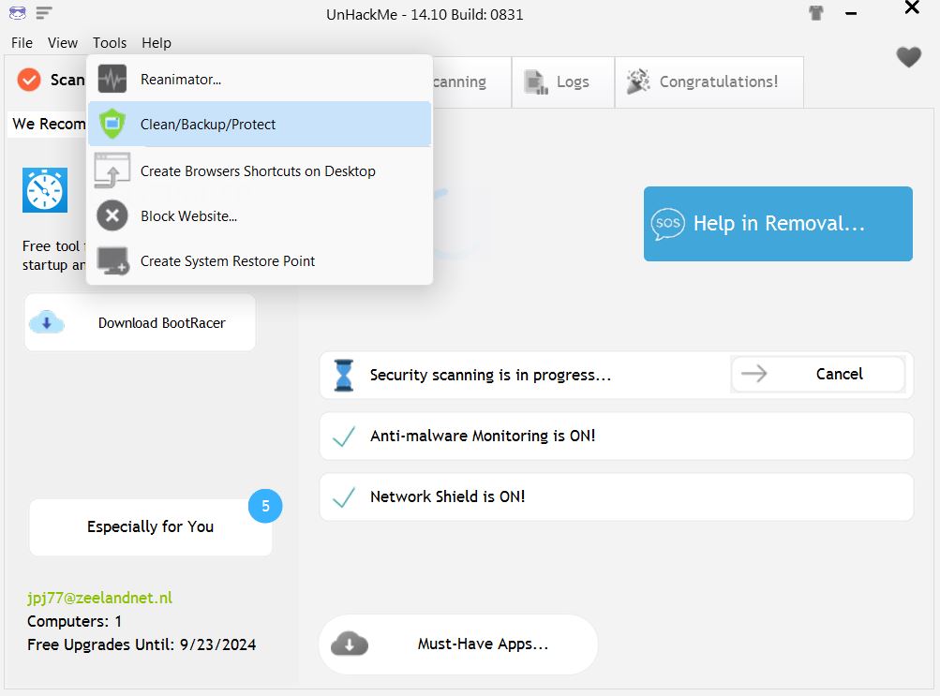Open the Help menu
Screen dimensions: 940x696
point(156,43)
